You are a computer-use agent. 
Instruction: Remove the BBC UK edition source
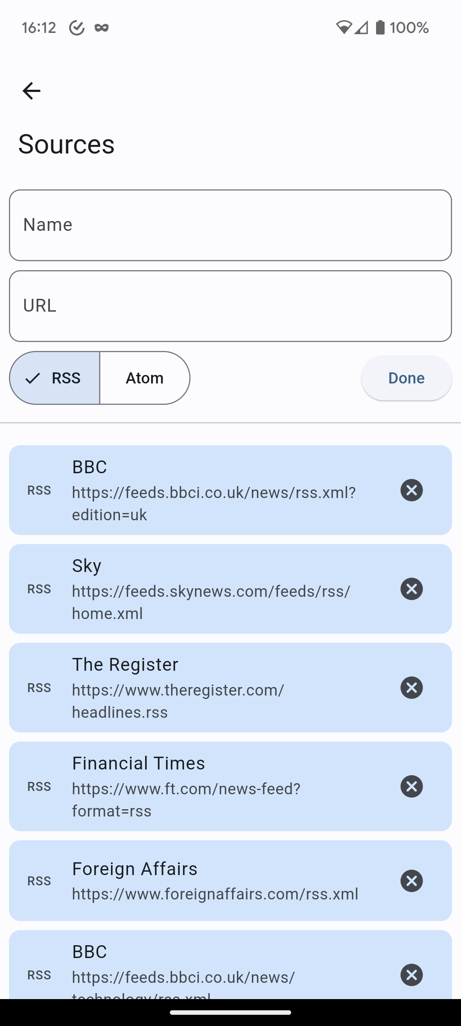pos(411,490)
